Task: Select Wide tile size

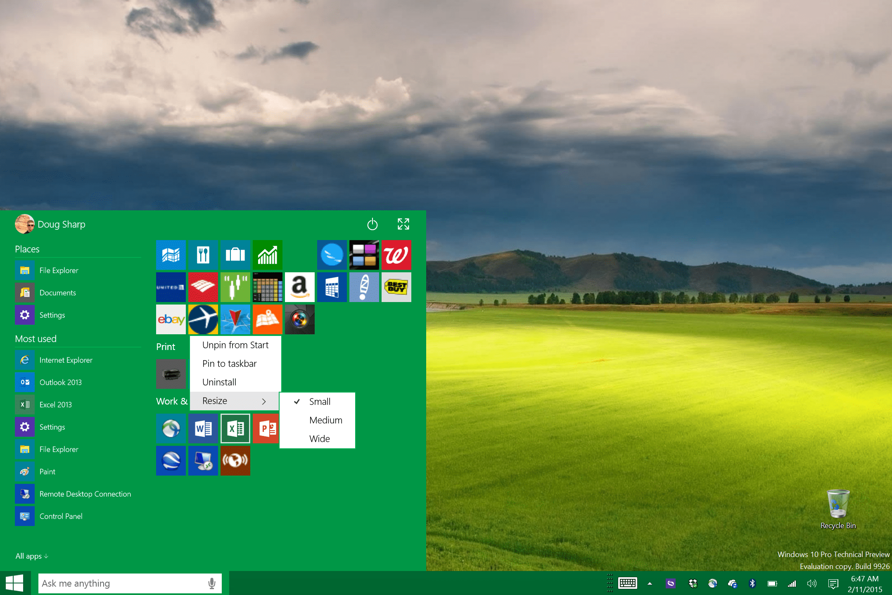Action: click(x=317, y=439)
